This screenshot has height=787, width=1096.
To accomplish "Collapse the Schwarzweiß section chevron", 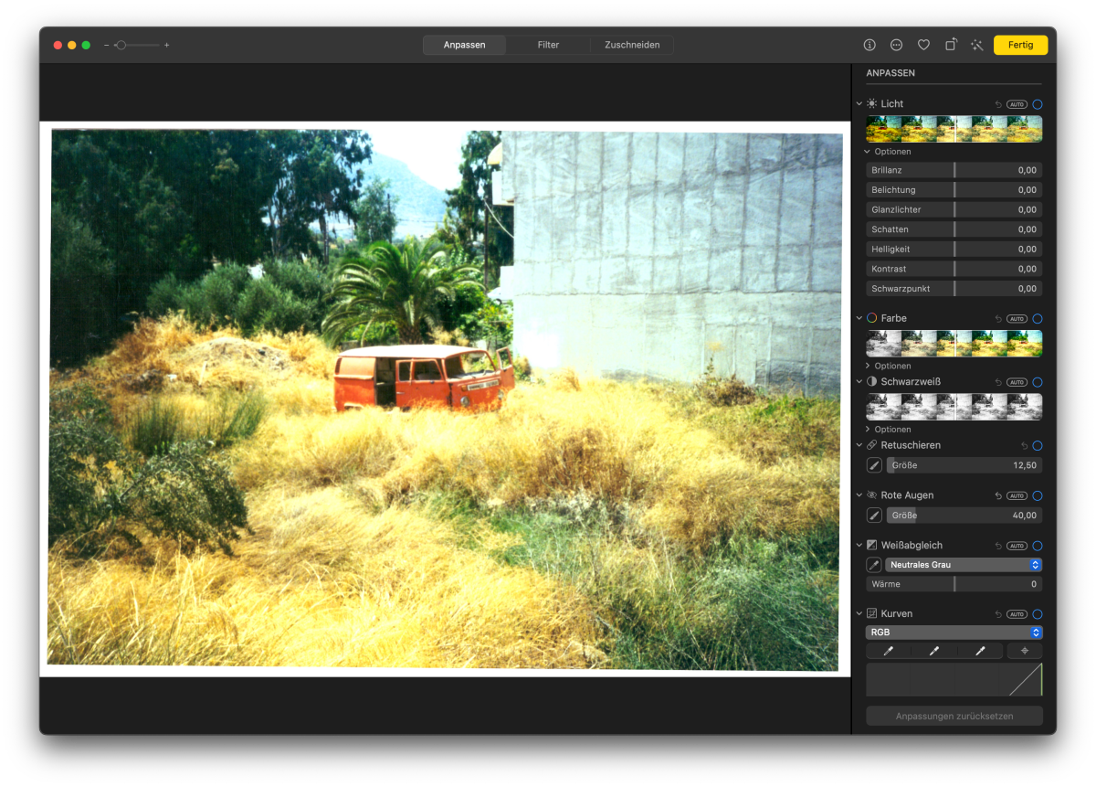I will 859,381.
